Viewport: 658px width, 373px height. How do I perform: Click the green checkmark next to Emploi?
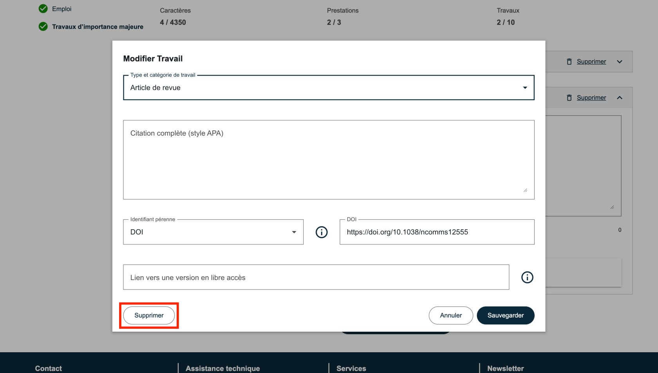43,9
